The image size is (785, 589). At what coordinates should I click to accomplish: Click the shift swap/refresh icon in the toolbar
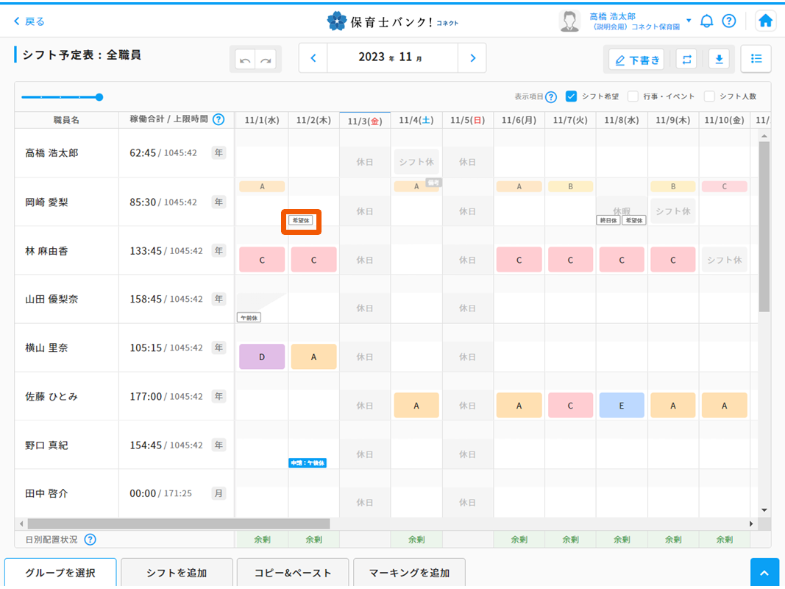coord(686,59)
